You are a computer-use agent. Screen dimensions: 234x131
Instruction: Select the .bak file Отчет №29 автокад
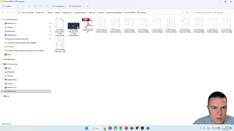(60, 27)
